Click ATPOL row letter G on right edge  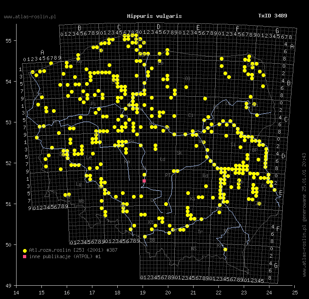tap(276, 266)
